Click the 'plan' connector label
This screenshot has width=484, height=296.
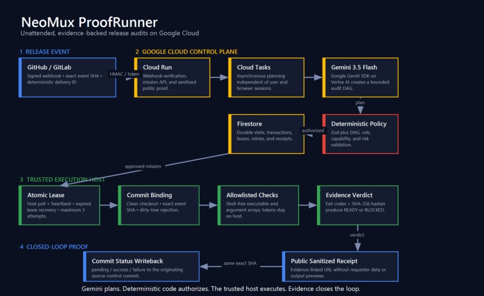[360, 103]
